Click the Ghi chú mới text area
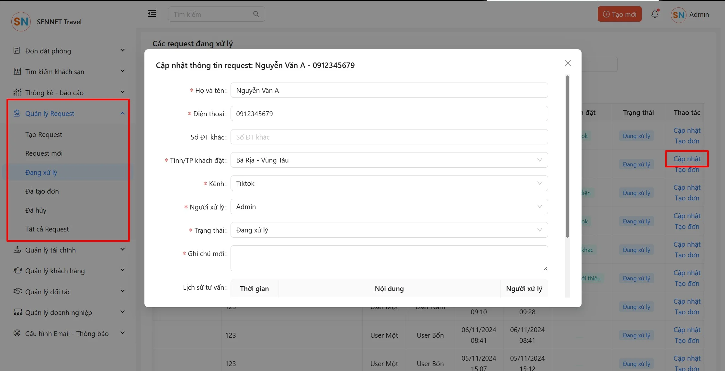 tap(389, 258)
